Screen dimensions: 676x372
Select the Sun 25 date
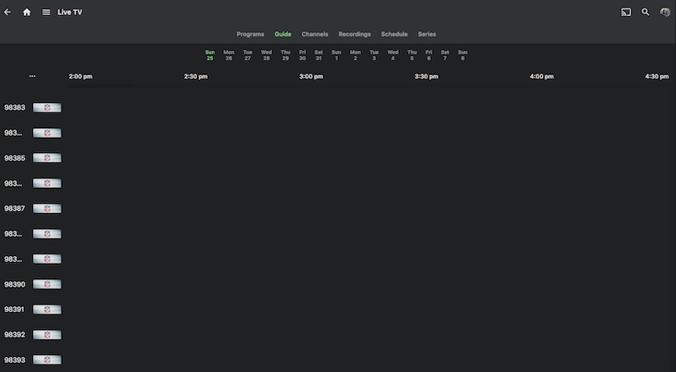210,55
